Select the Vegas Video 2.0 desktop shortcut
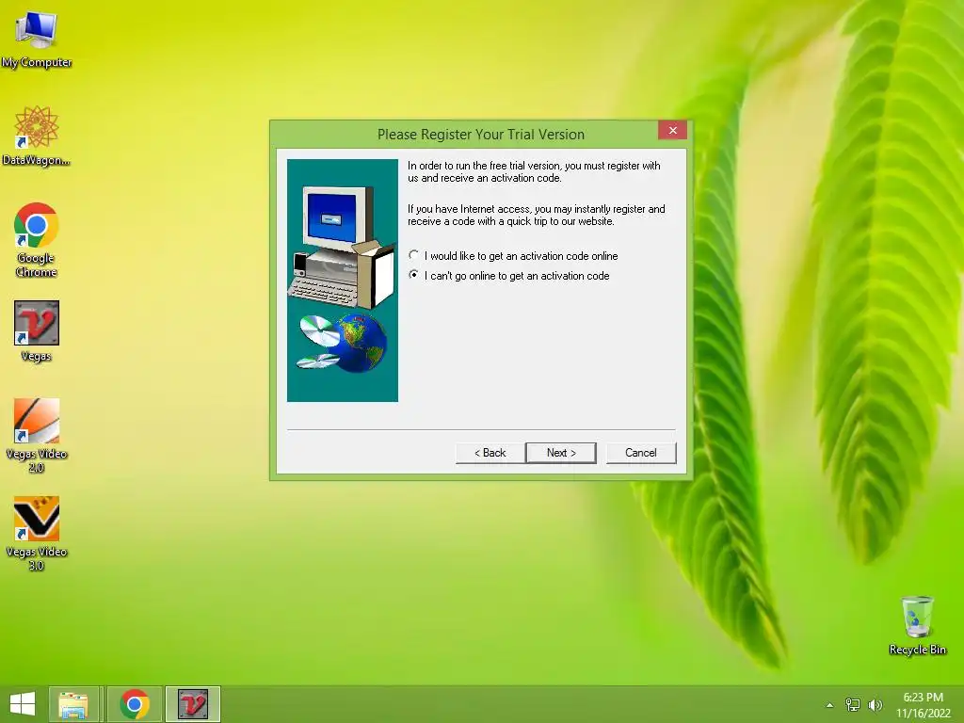Viewport: 964px width, 723px height. pyautogui.click(x=37, y=435)
